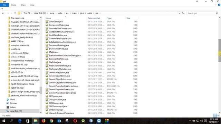Select 'main' in breadcrumb path
The width and height of the screenshot is (221, 124).
(x=74, y=13)
